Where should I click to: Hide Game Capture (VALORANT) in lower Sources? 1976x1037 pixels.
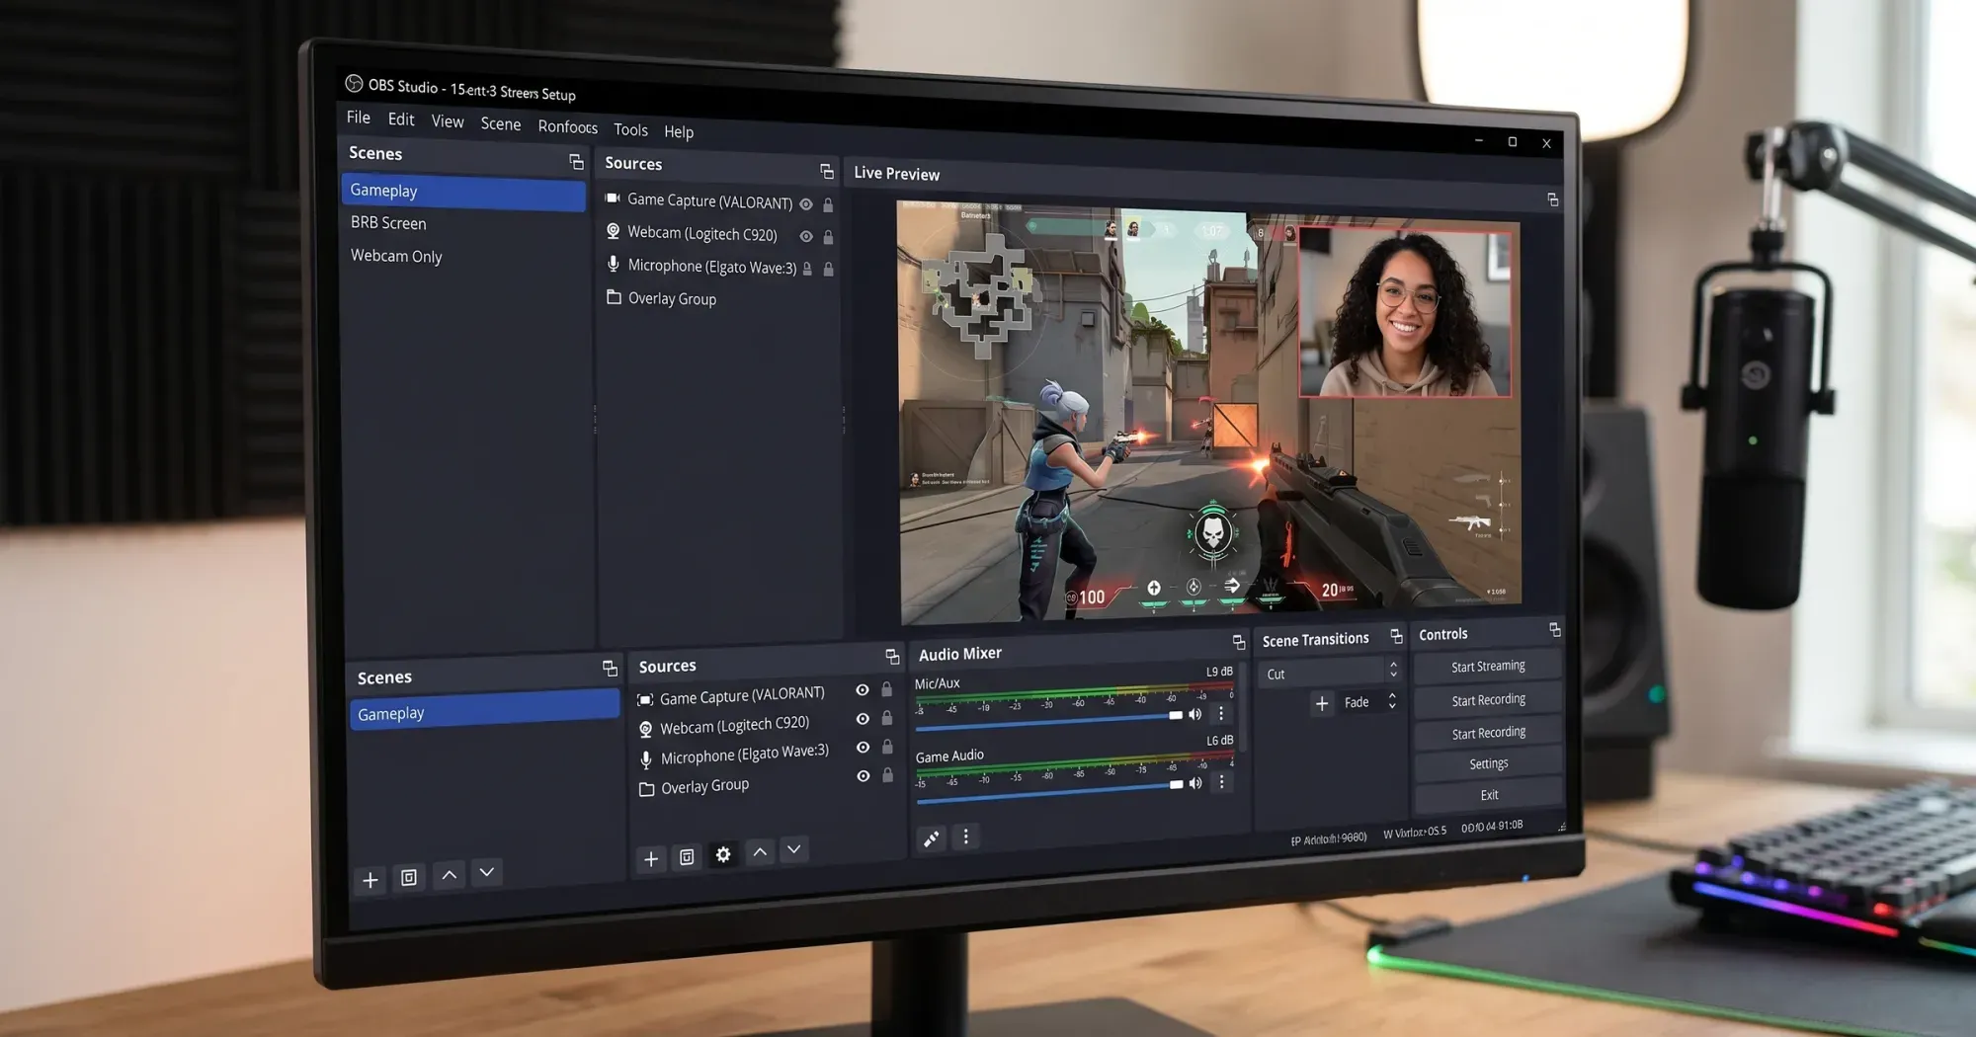pos(863,690)
